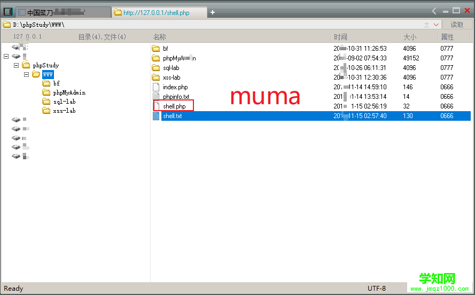Click the Ready status text
475x295 pixels.
click(13, 289)
